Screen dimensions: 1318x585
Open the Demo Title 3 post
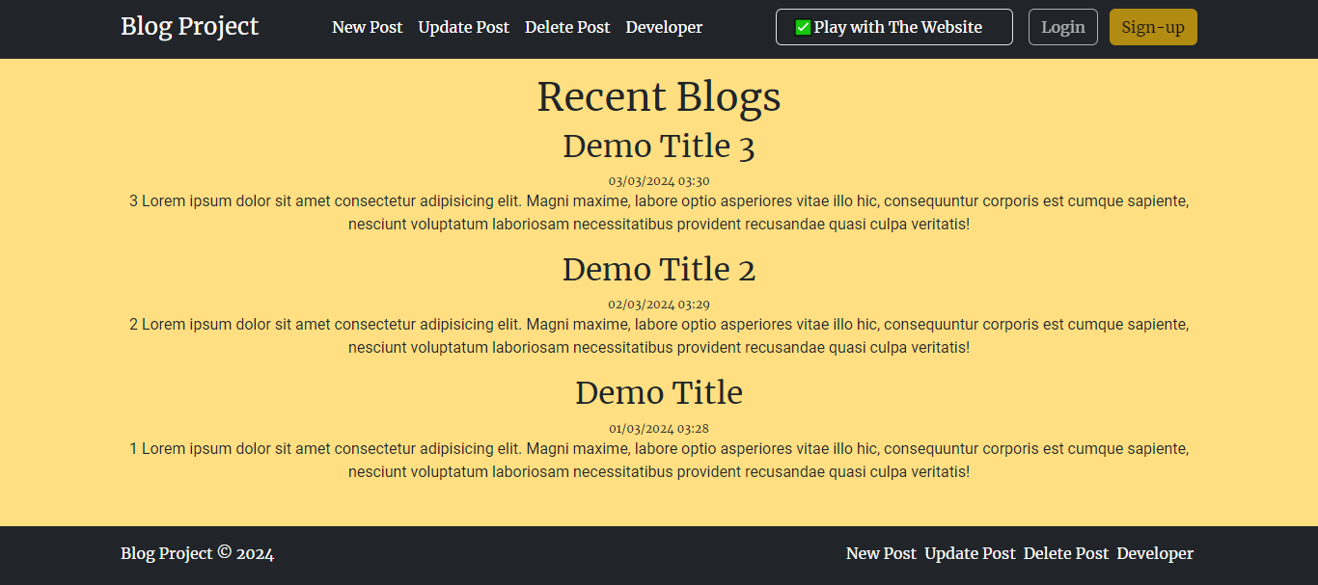pyautogui.click(x=659, y=146)
